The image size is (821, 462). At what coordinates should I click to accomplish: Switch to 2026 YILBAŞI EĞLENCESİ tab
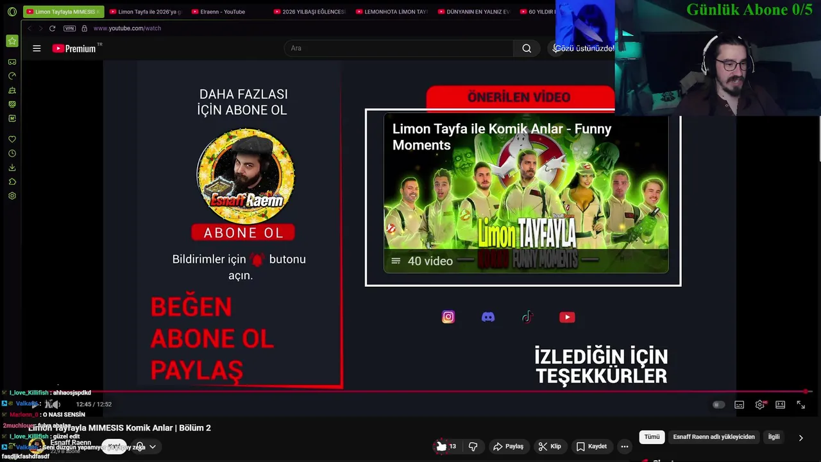pos(310,12)
